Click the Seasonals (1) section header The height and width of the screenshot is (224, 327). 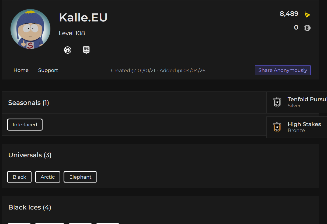[29, 103]
